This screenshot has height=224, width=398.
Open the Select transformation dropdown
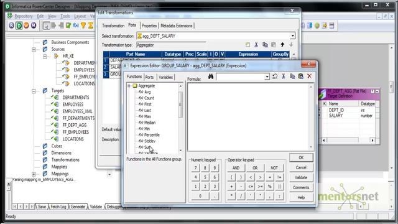[293, 36]
